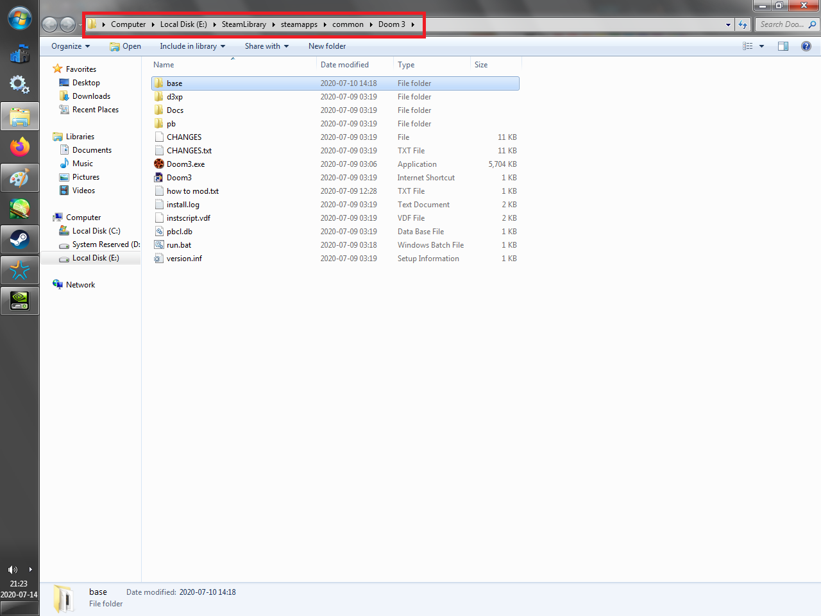Change view with the views icon
The image size is (821, 616).
pyautogui.click(x=748, y=46)
